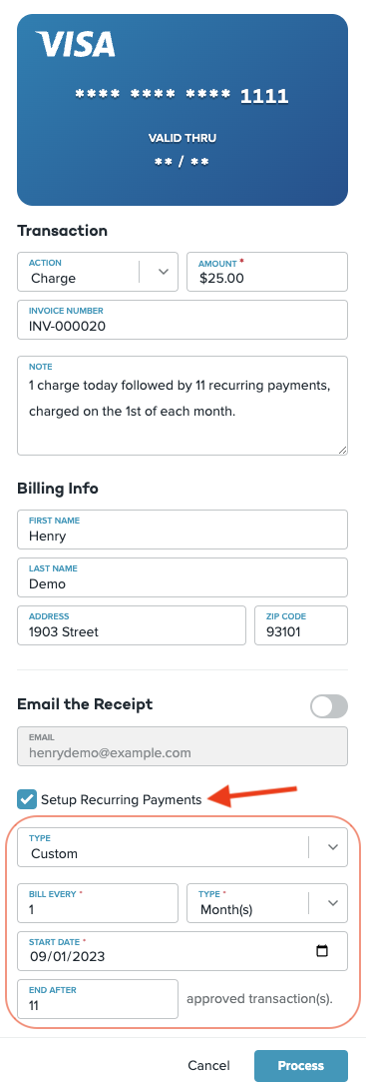This screenshot has height=1089, width=366.
Task: Select the Invoice Number field
Action: pyautogui.click(x=183, y=320)
